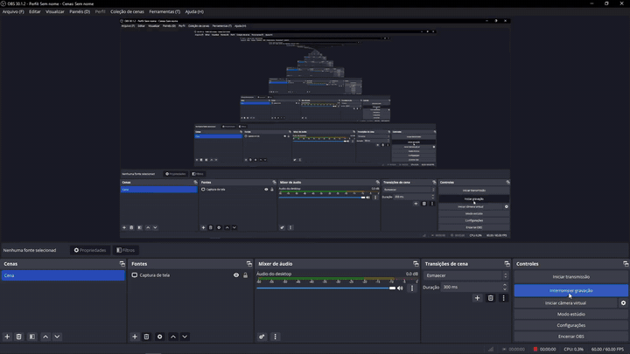Mute the Áudio do desktop speaker
The image size is (630, 354).
pyautogui.click(x=400, y=288)
